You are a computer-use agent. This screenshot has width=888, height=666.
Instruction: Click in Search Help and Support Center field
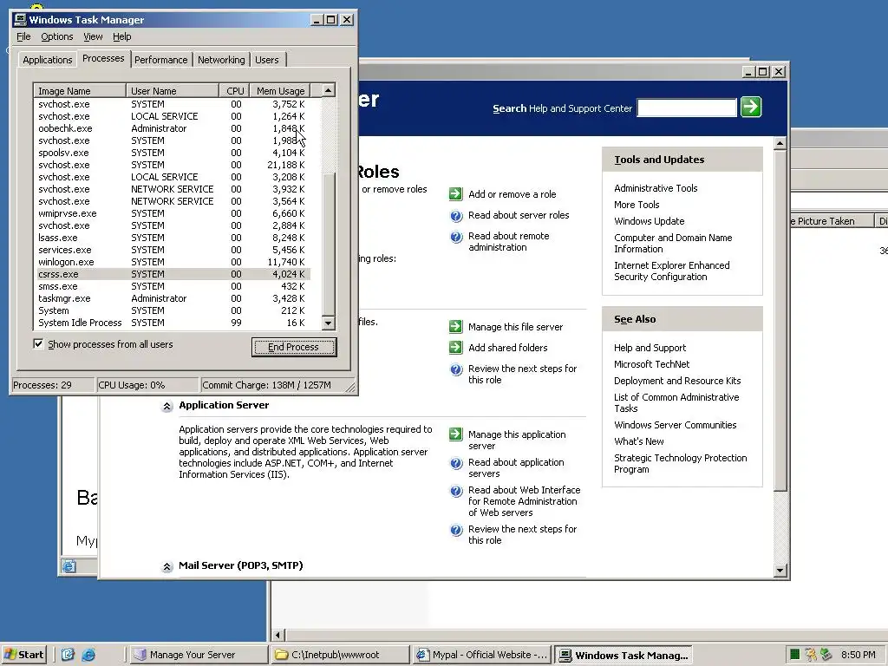687,108
